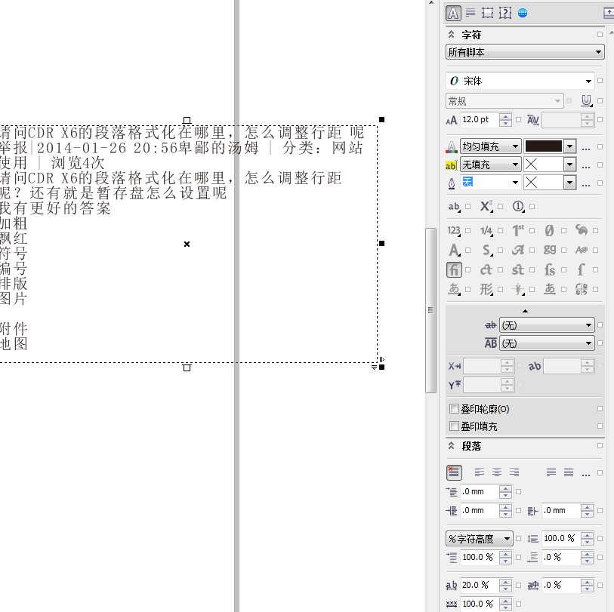Select align left paragraph icon
The image size is (614, 612).
pyautogui.click(x=480, y=472)
